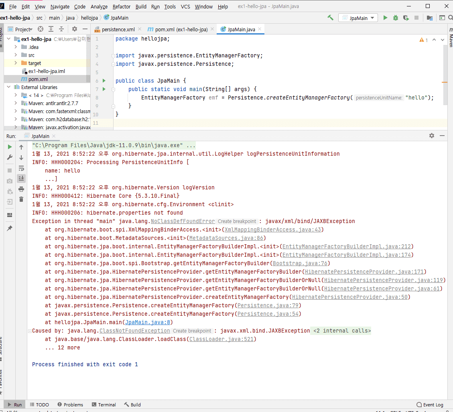
Task: Expand the Caused by stack trace fold
Action: (x=30, y=331)
